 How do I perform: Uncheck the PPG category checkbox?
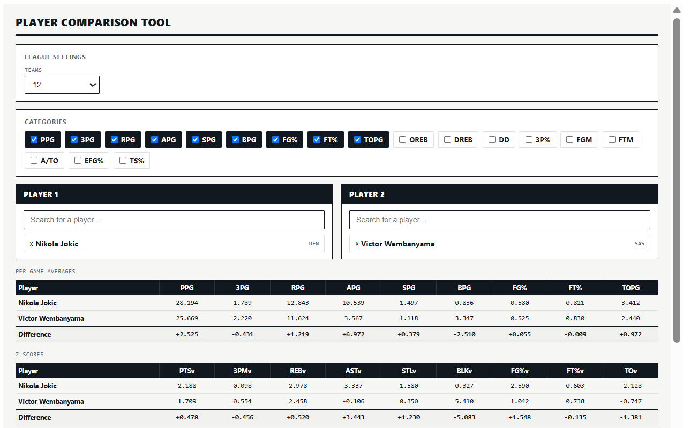[x=34, y=140]
